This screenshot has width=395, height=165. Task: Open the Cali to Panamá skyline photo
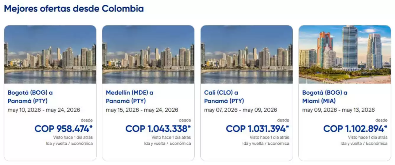coord(247,55)
